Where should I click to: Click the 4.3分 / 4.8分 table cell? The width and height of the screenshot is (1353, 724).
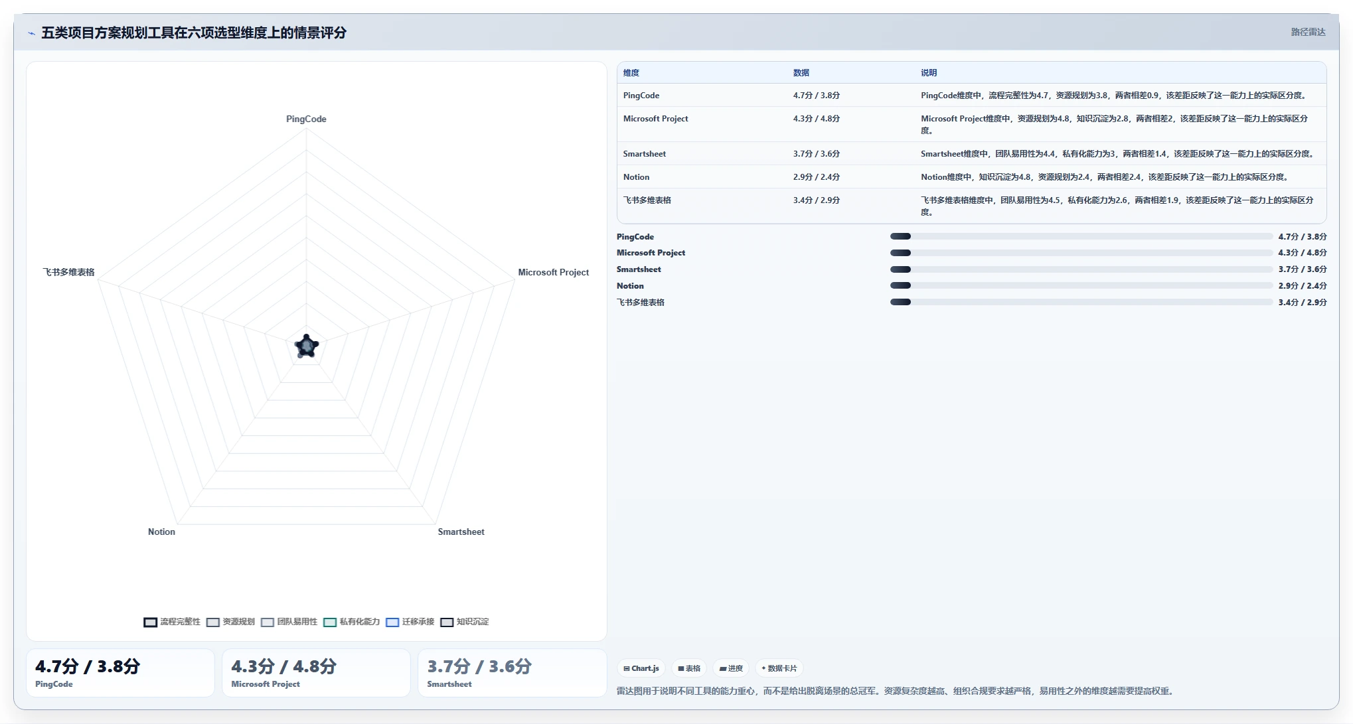(x=816, y=119)
